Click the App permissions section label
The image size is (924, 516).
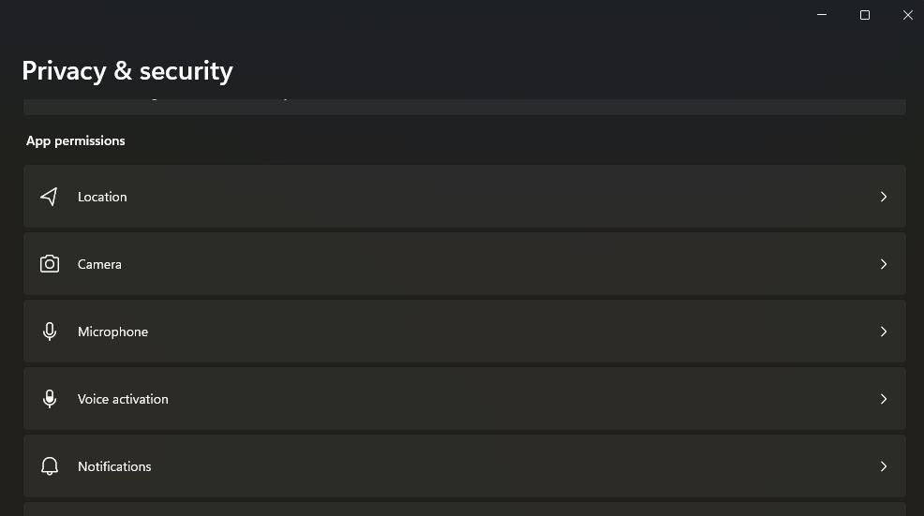pos(76,140)
